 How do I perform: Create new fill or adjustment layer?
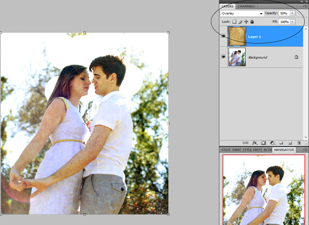tap(272, 143)
